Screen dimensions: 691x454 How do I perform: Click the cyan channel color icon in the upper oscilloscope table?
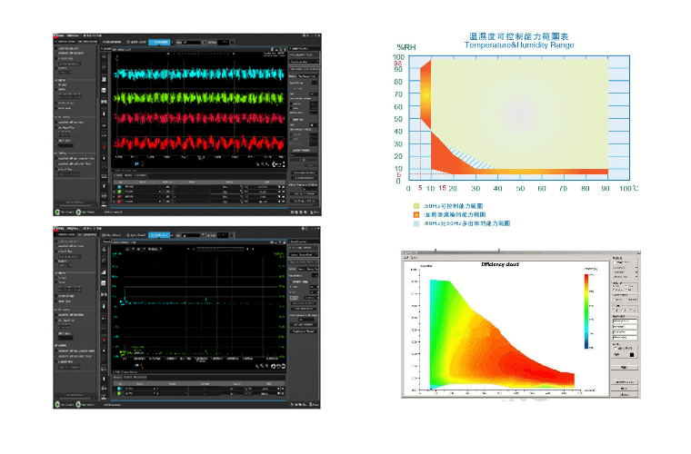pos(119,184)
